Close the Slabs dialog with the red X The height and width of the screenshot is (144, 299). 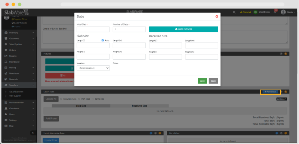click(x=217, y=16)
